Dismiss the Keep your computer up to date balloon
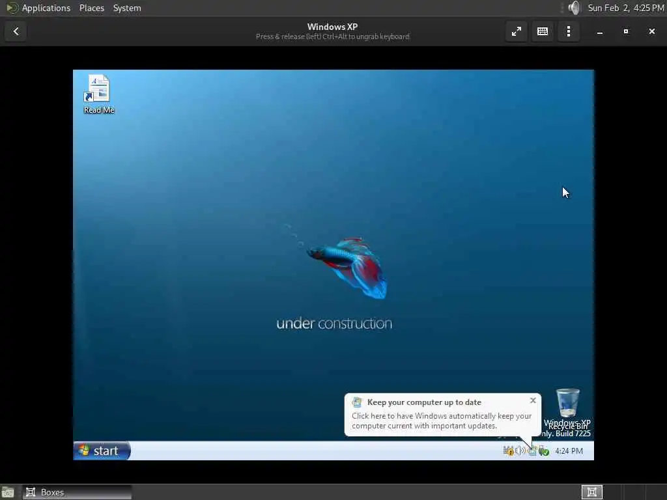Image resolution: width=667 pixels, height=500 pixels. [x=533, y=400]
